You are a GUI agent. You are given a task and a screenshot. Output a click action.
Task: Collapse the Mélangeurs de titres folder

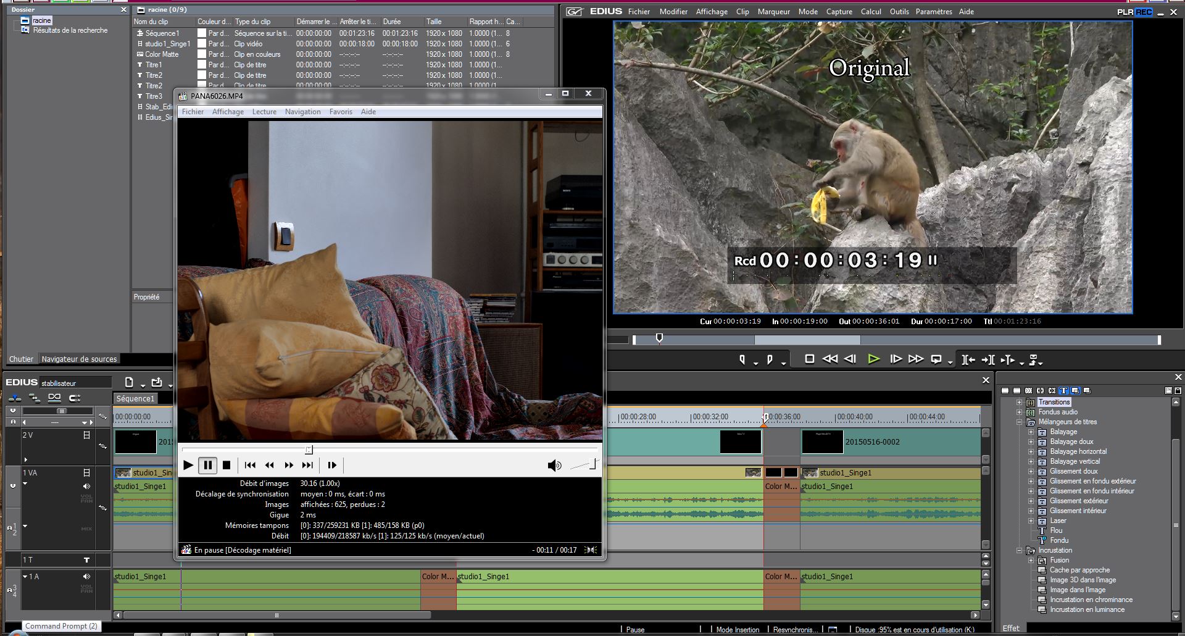point(1019,422)
